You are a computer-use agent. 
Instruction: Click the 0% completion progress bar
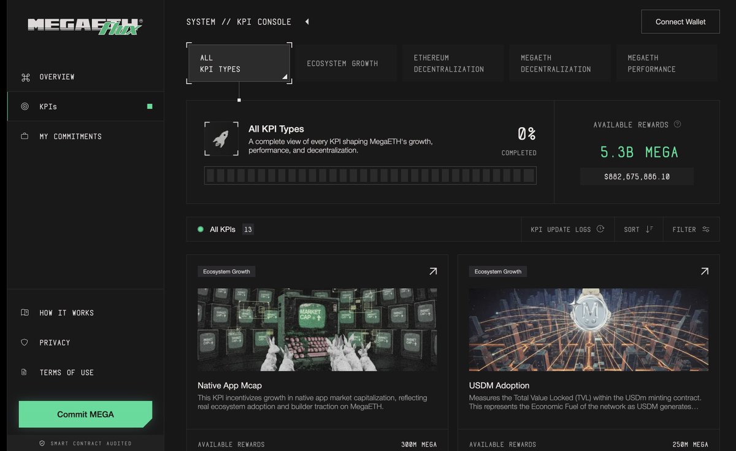(370, 176)
